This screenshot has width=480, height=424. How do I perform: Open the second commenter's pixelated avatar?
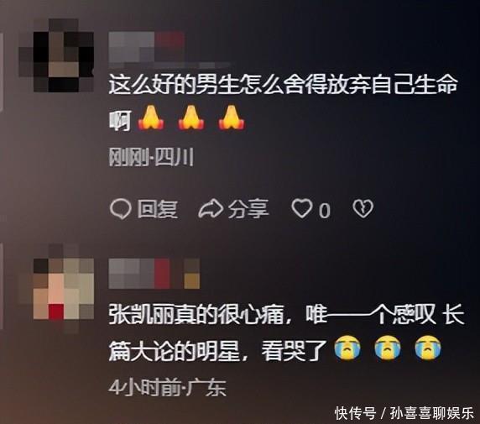[56, 289]
